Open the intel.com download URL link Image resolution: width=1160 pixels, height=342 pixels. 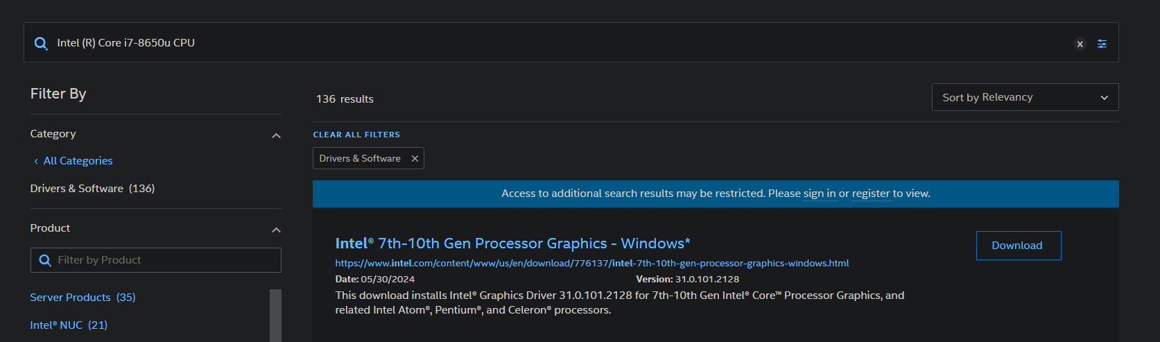click(591, 264)
